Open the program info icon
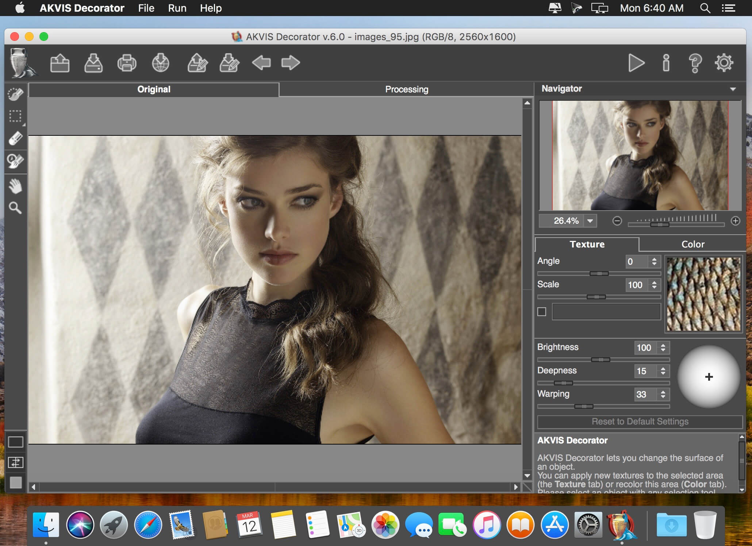752x546 pixels. (666, 63)
